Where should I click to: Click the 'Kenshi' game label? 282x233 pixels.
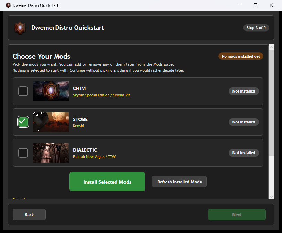78,126
